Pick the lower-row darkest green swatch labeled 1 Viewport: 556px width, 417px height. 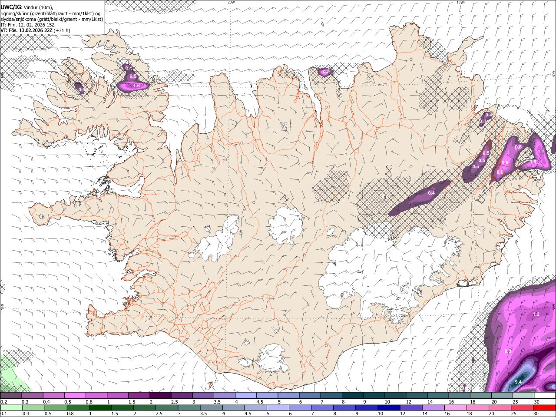tap(100, 407)
